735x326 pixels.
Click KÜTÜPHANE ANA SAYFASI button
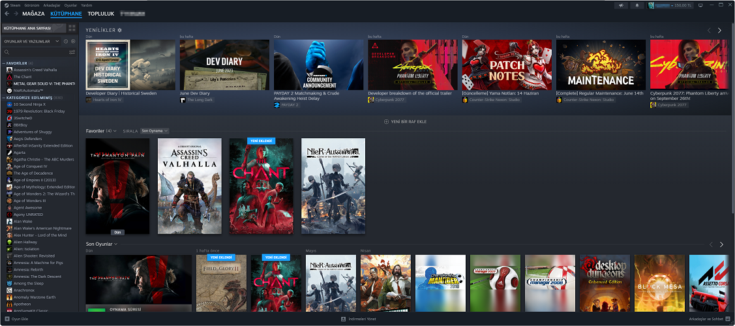(x=33, y=28)
